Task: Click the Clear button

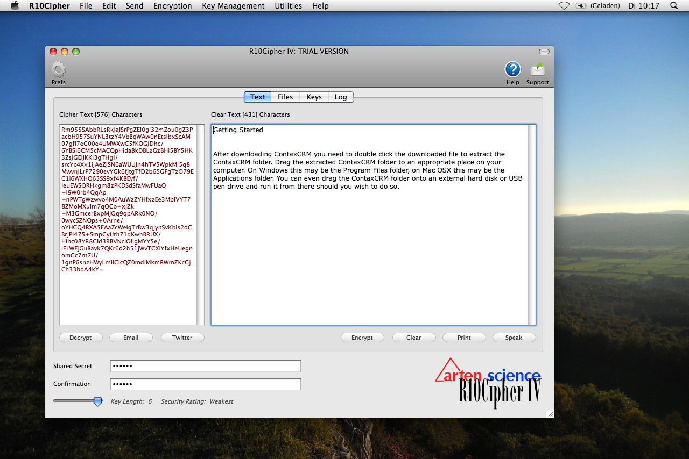Action: (x=414, y=338)
